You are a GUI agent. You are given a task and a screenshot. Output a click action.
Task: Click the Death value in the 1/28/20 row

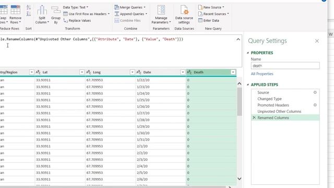click(x=188, y=120)
